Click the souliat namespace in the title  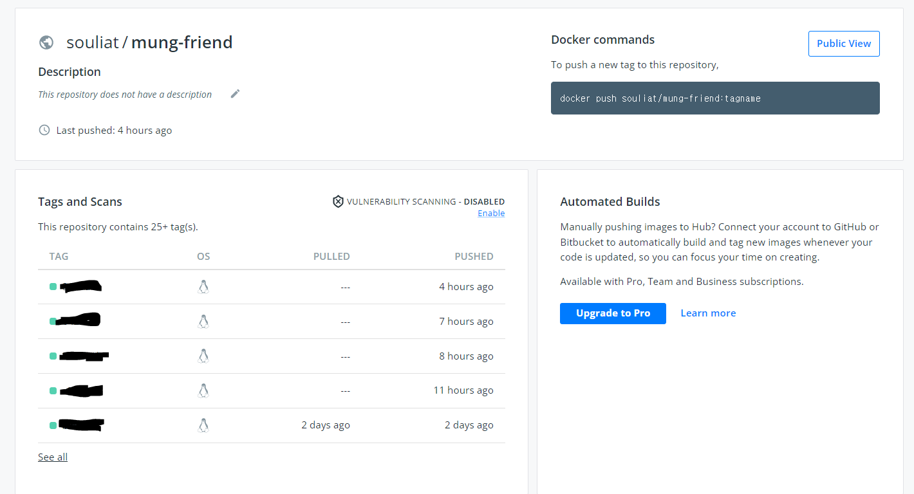pyautogui.click(x=93, y=42)
